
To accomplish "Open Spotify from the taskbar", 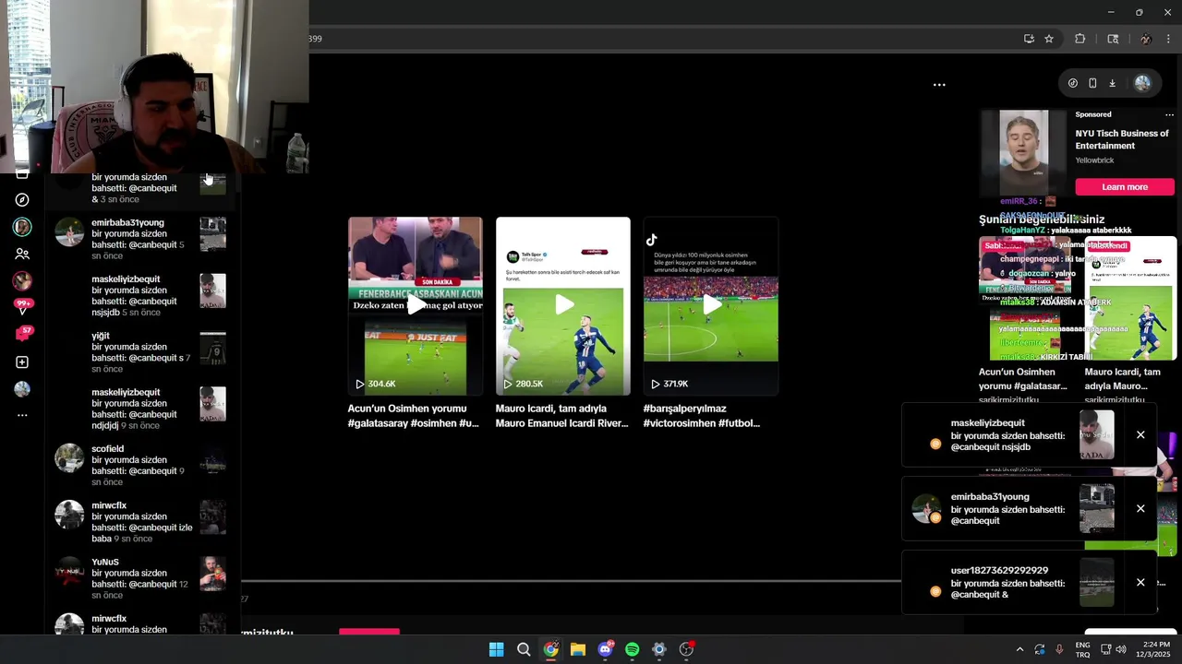I will click(x=632, y=649).
